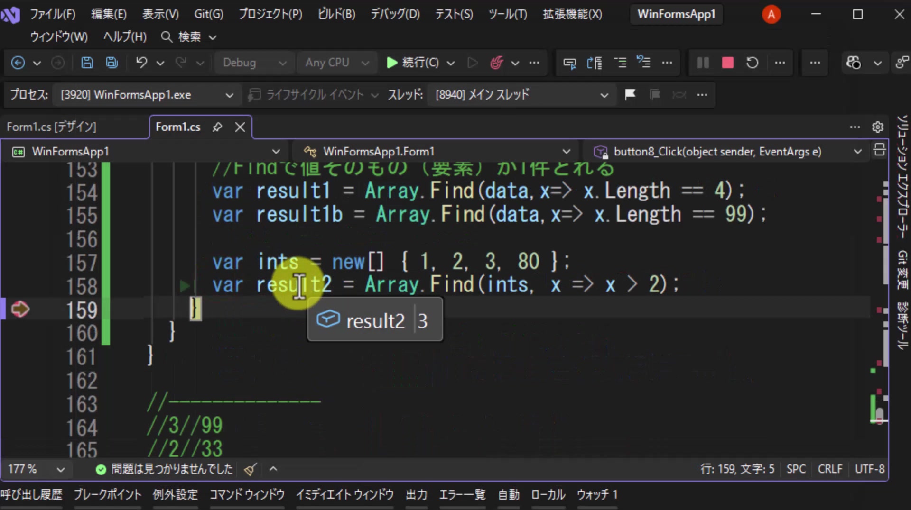The width and height of the screenshot is (911, 510).
Task: Open the button8_Click member dropdown
Action: 727,152
